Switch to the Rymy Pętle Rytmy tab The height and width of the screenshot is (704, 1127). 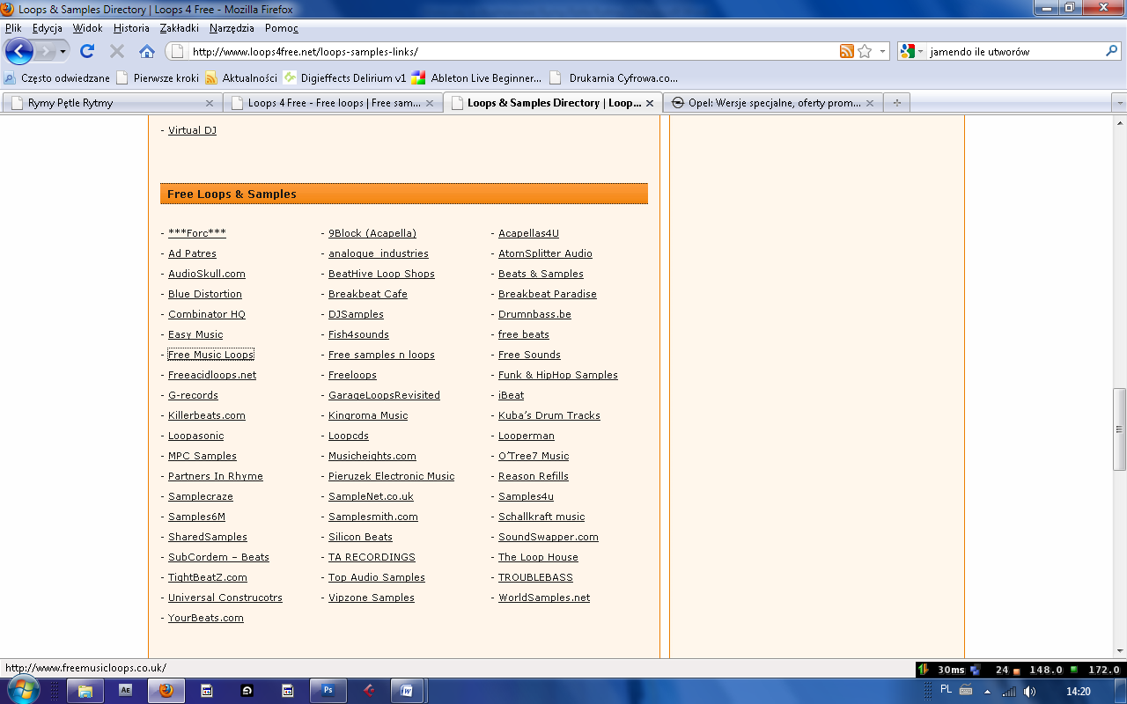(x=111, y=103)
